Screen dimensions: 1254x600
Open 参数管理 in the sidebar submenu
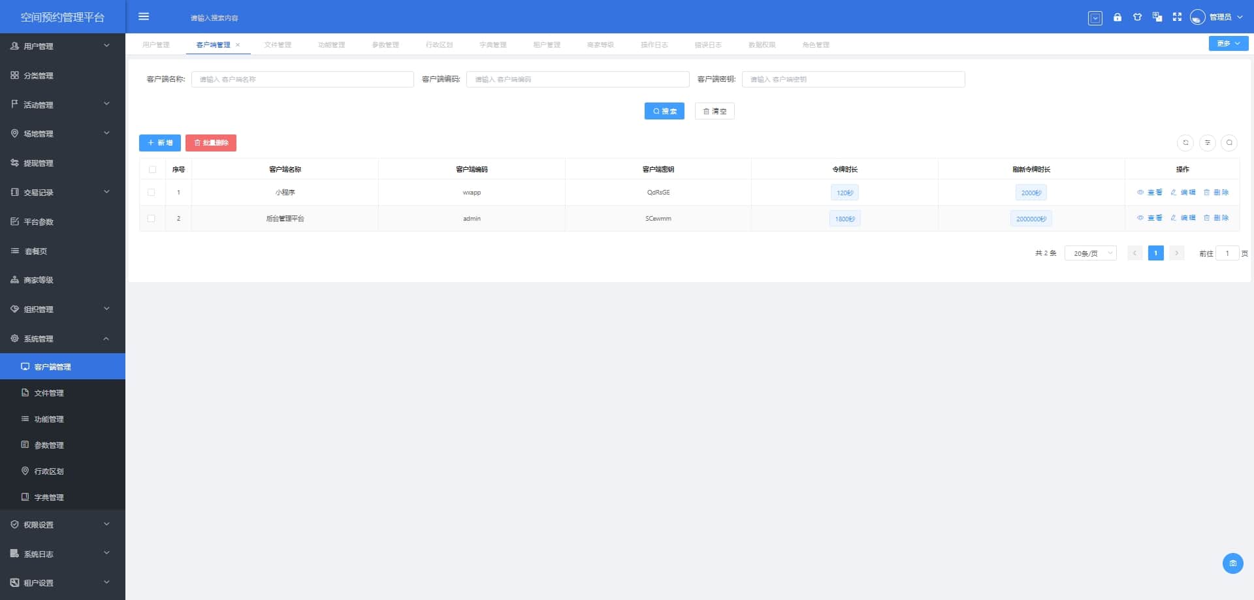[x=63, y=445]
